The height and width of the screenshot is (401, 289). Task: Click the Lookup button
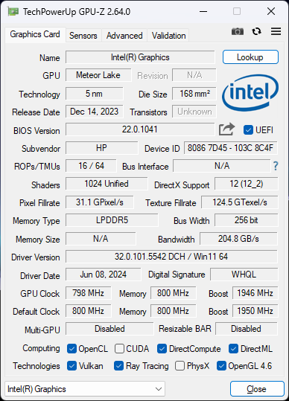(250, 57)
